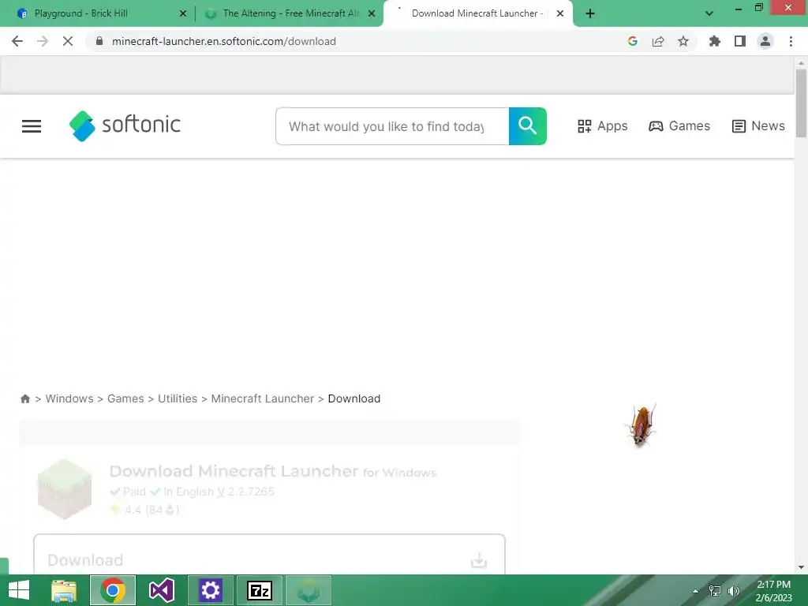Viewport: 808px width, 606px height.
Task: Toggle the Chrome side panel
Action: 740,41
